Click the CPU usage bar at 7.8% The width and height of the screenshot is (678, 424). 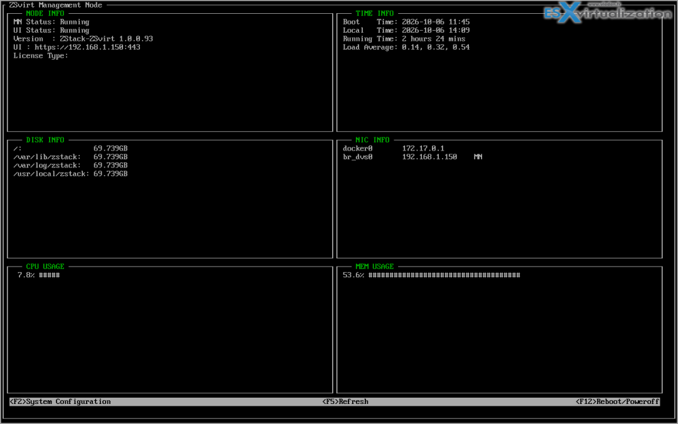(x=50, y=275)
